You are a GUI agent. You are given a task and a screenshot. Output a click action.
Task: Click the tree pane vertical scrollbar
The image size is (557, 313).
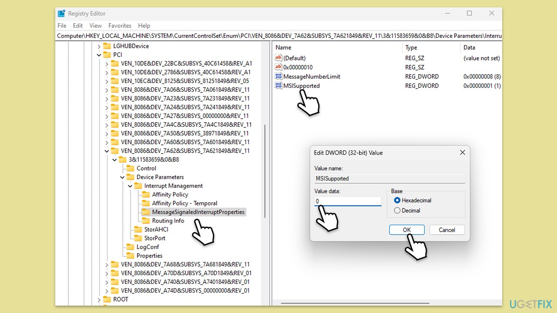(x=265, y=171)
